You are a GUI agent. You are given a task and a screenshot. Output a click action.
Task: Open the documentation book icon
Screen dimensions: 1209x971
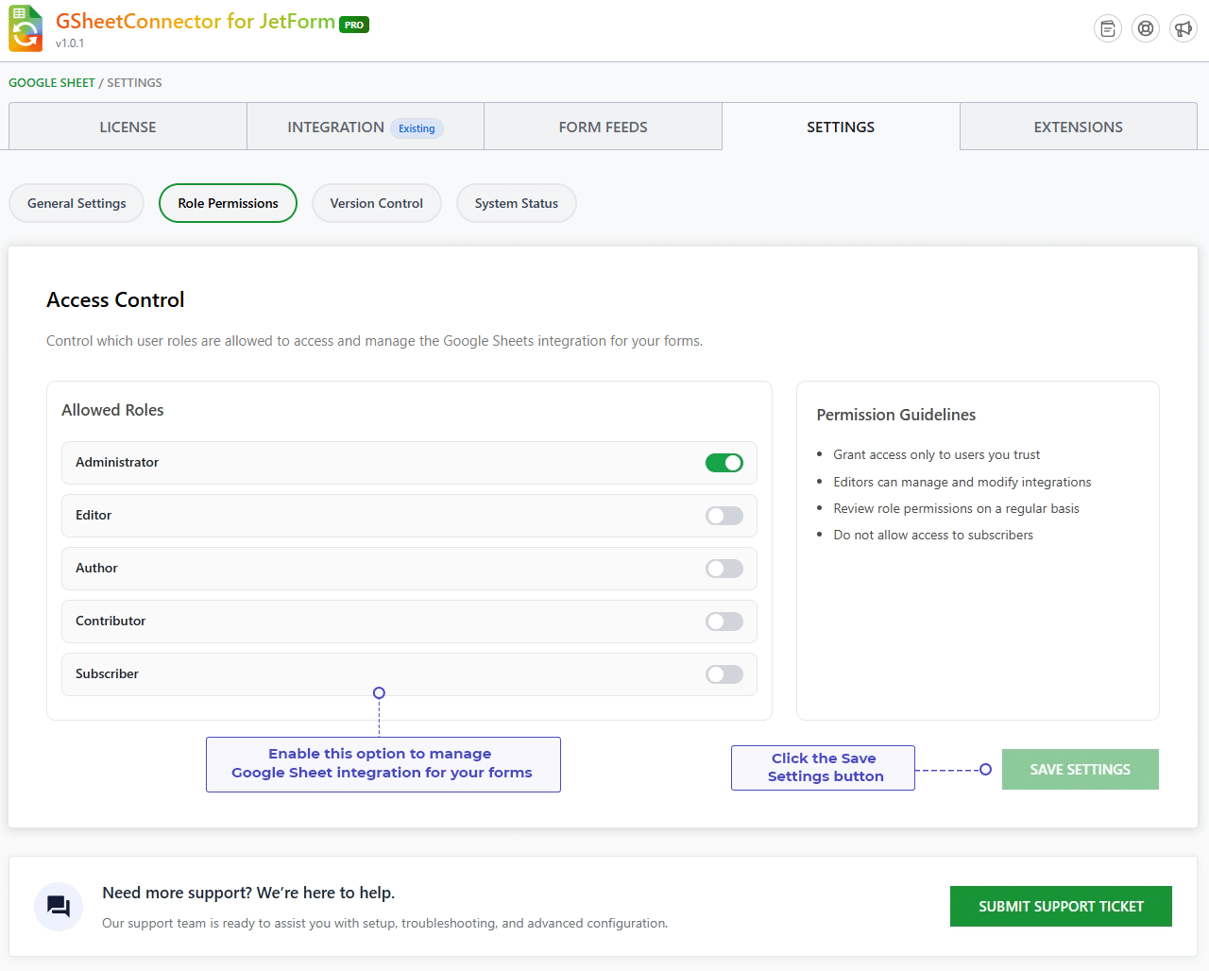tap(1108, 28)
